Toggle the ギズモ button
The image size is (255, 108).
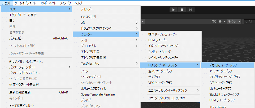pos(232,21)
